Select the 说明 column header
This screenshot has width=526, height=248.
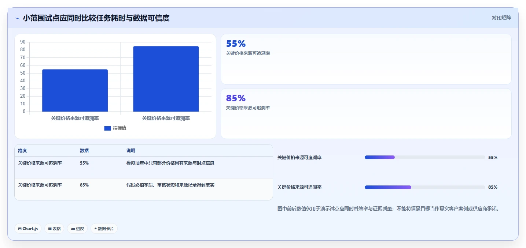pyautogui.click(x=131, y=151)
